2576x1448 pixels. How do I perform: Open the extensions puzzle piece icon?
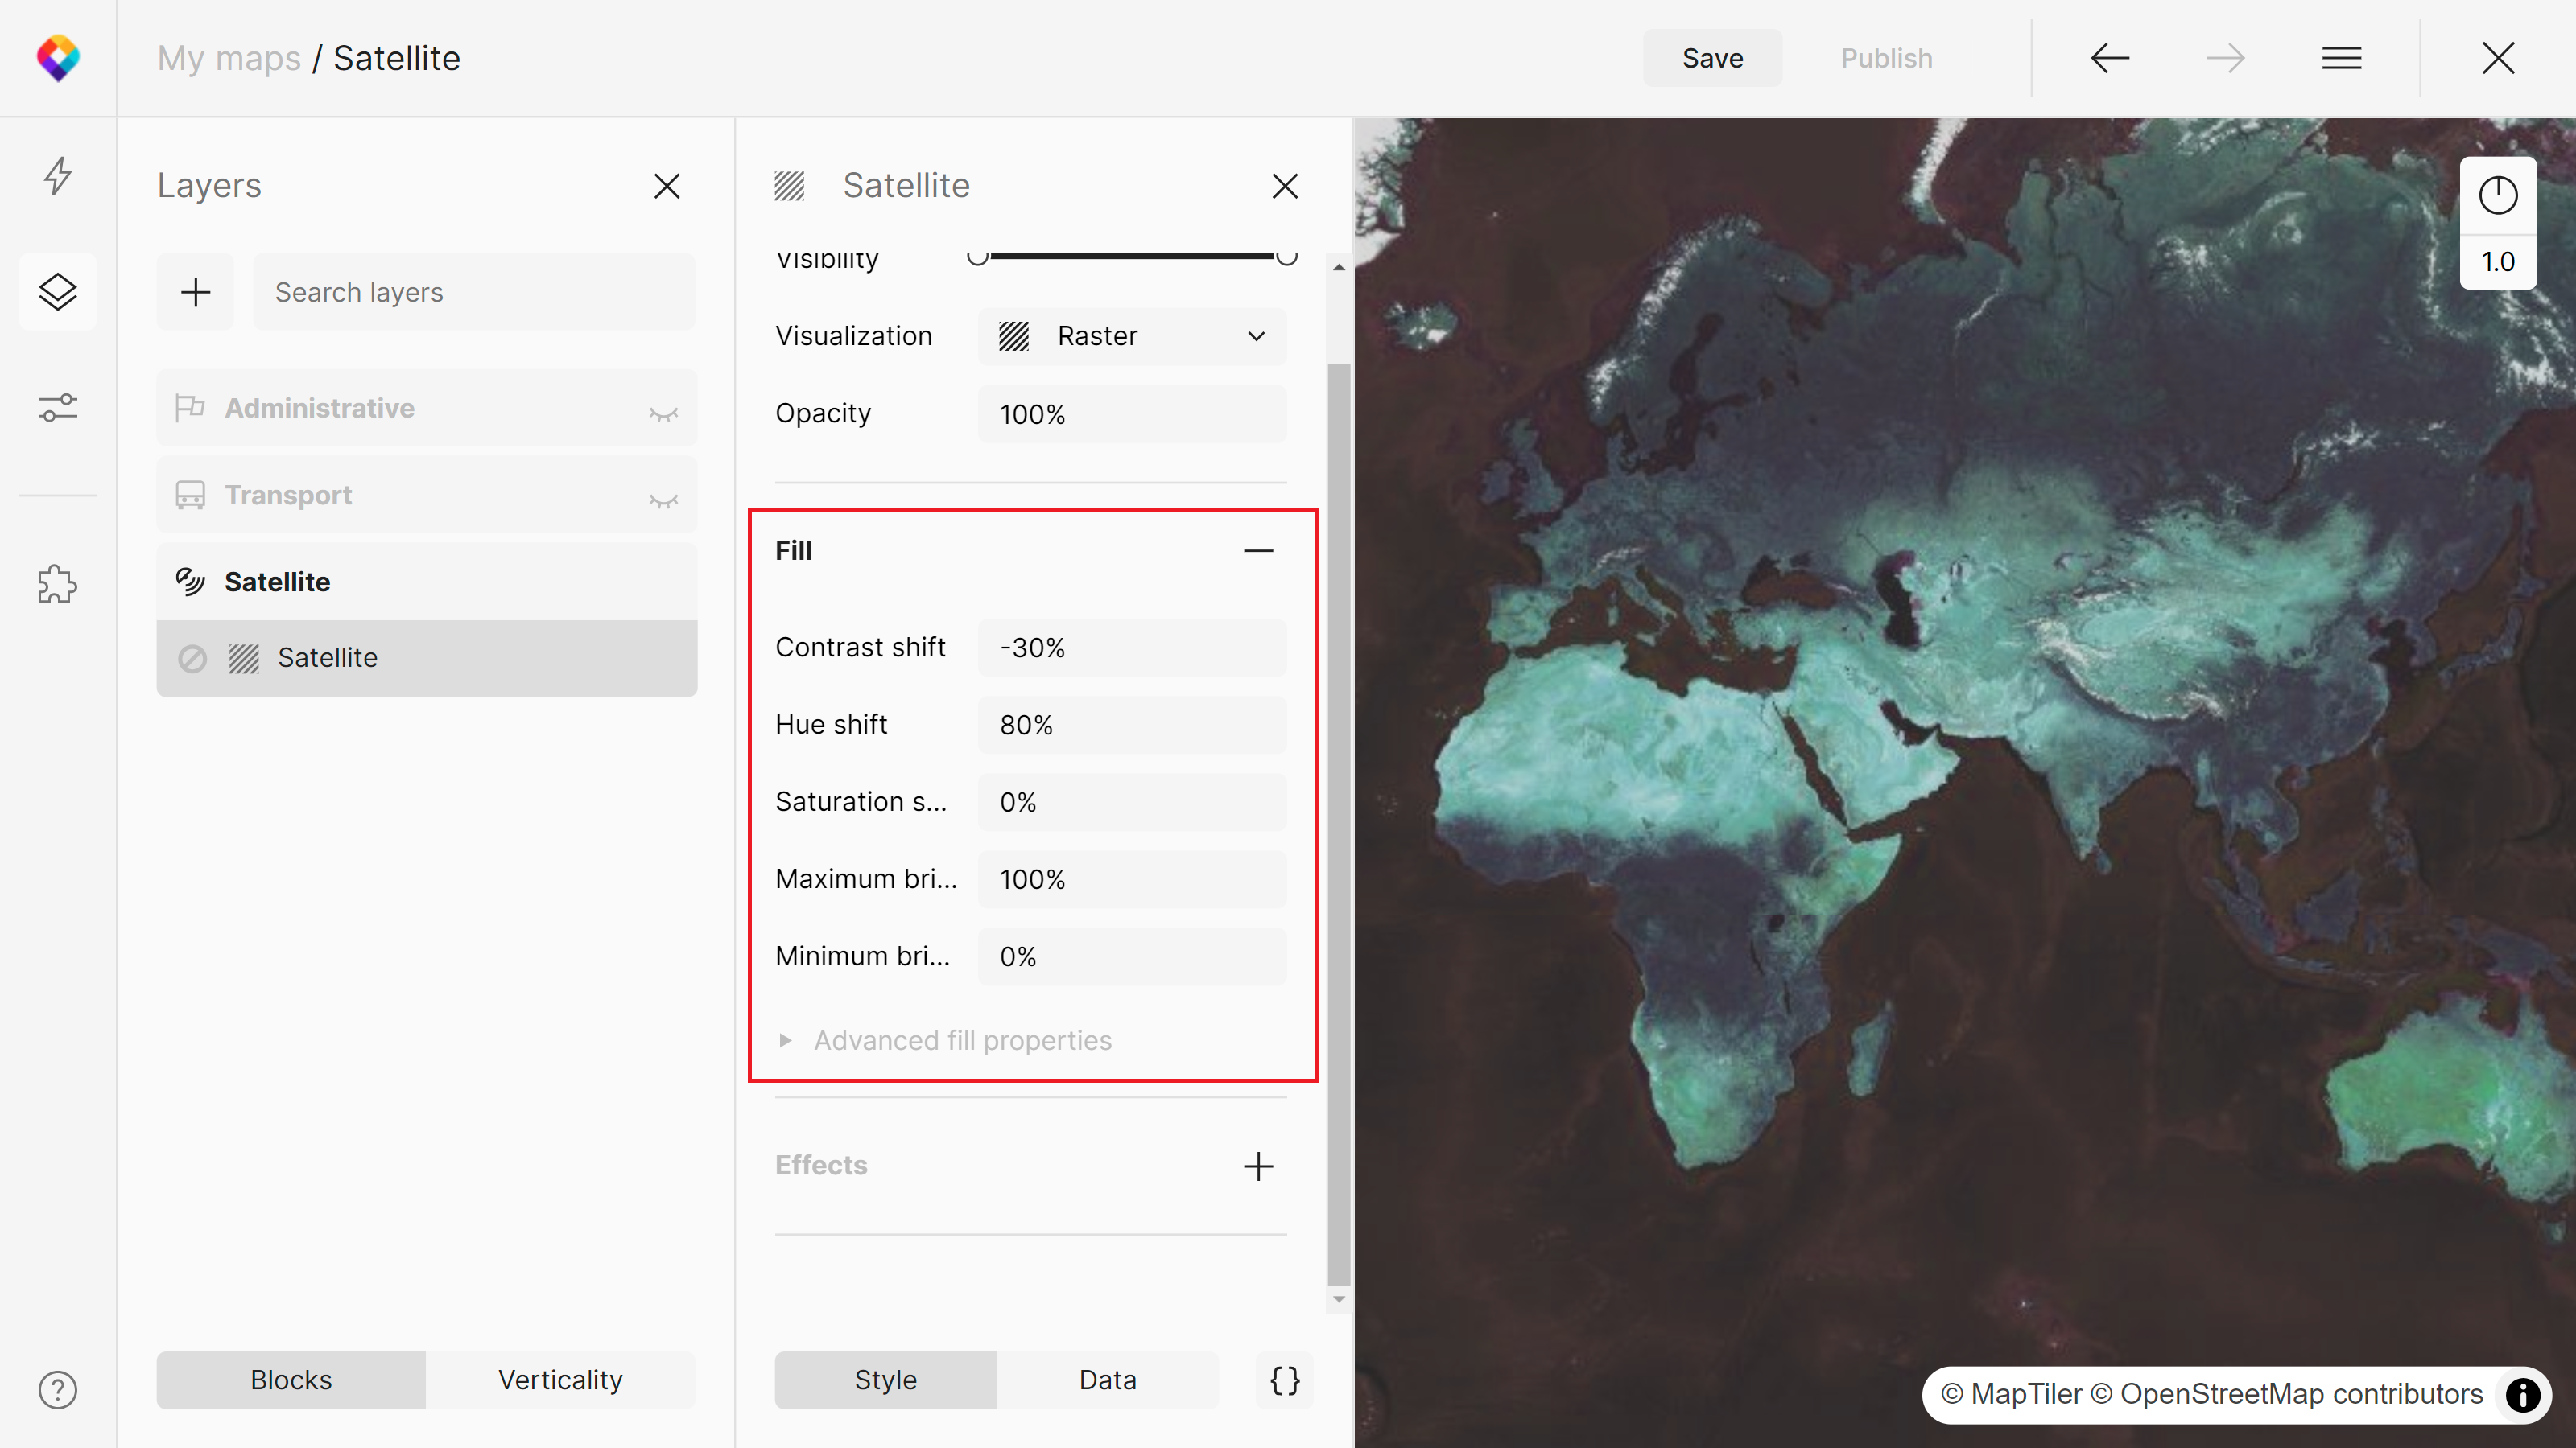pyautogui.click(x=58, y=583)
